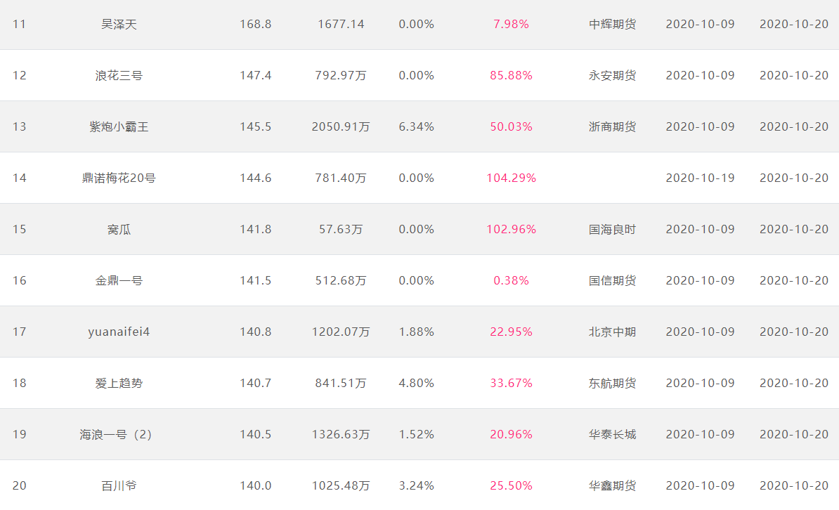Click the 窝瓜 account name
The height and width of the screenshot is (510, 839).
point(119,229)
